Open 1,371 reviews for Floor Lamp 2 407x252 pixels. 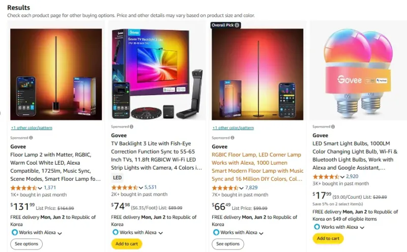click(x=50, y=187)
